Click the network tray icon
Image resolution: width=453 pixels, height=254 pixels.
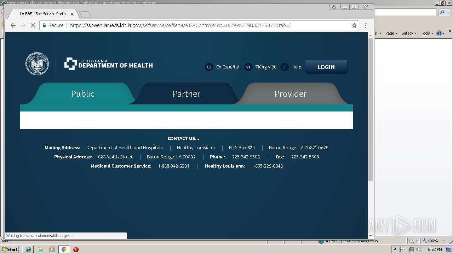(x=411, y=249)
